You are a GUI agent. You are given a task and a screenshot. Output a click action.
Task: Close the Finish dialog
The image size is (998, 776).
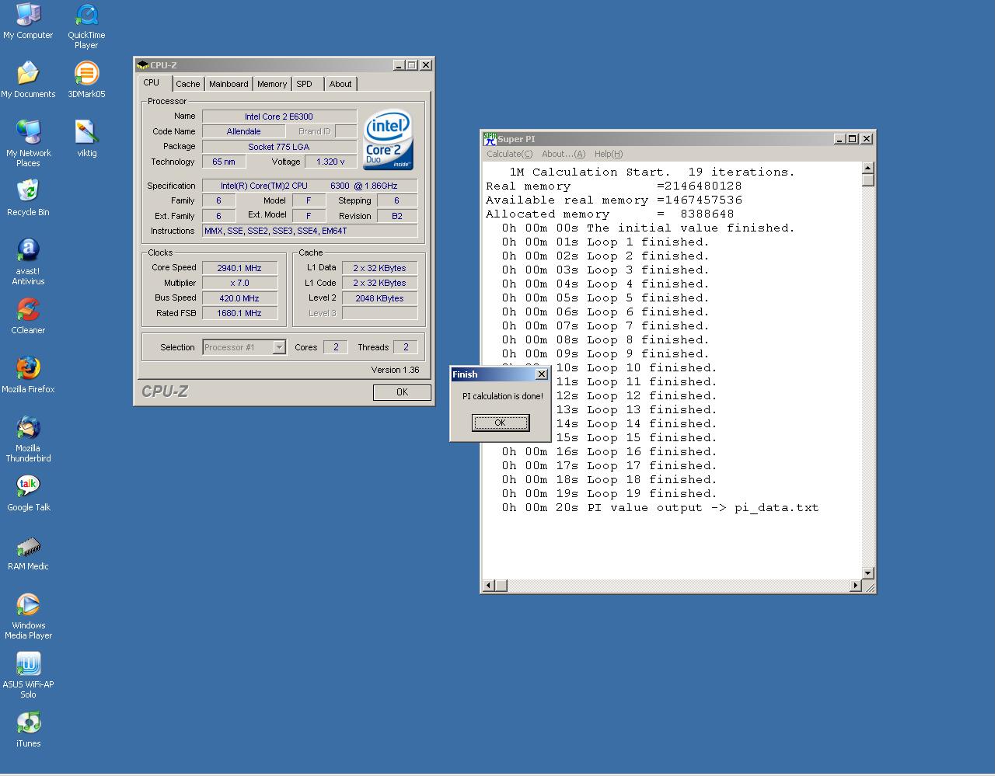(x=542, y=374)
